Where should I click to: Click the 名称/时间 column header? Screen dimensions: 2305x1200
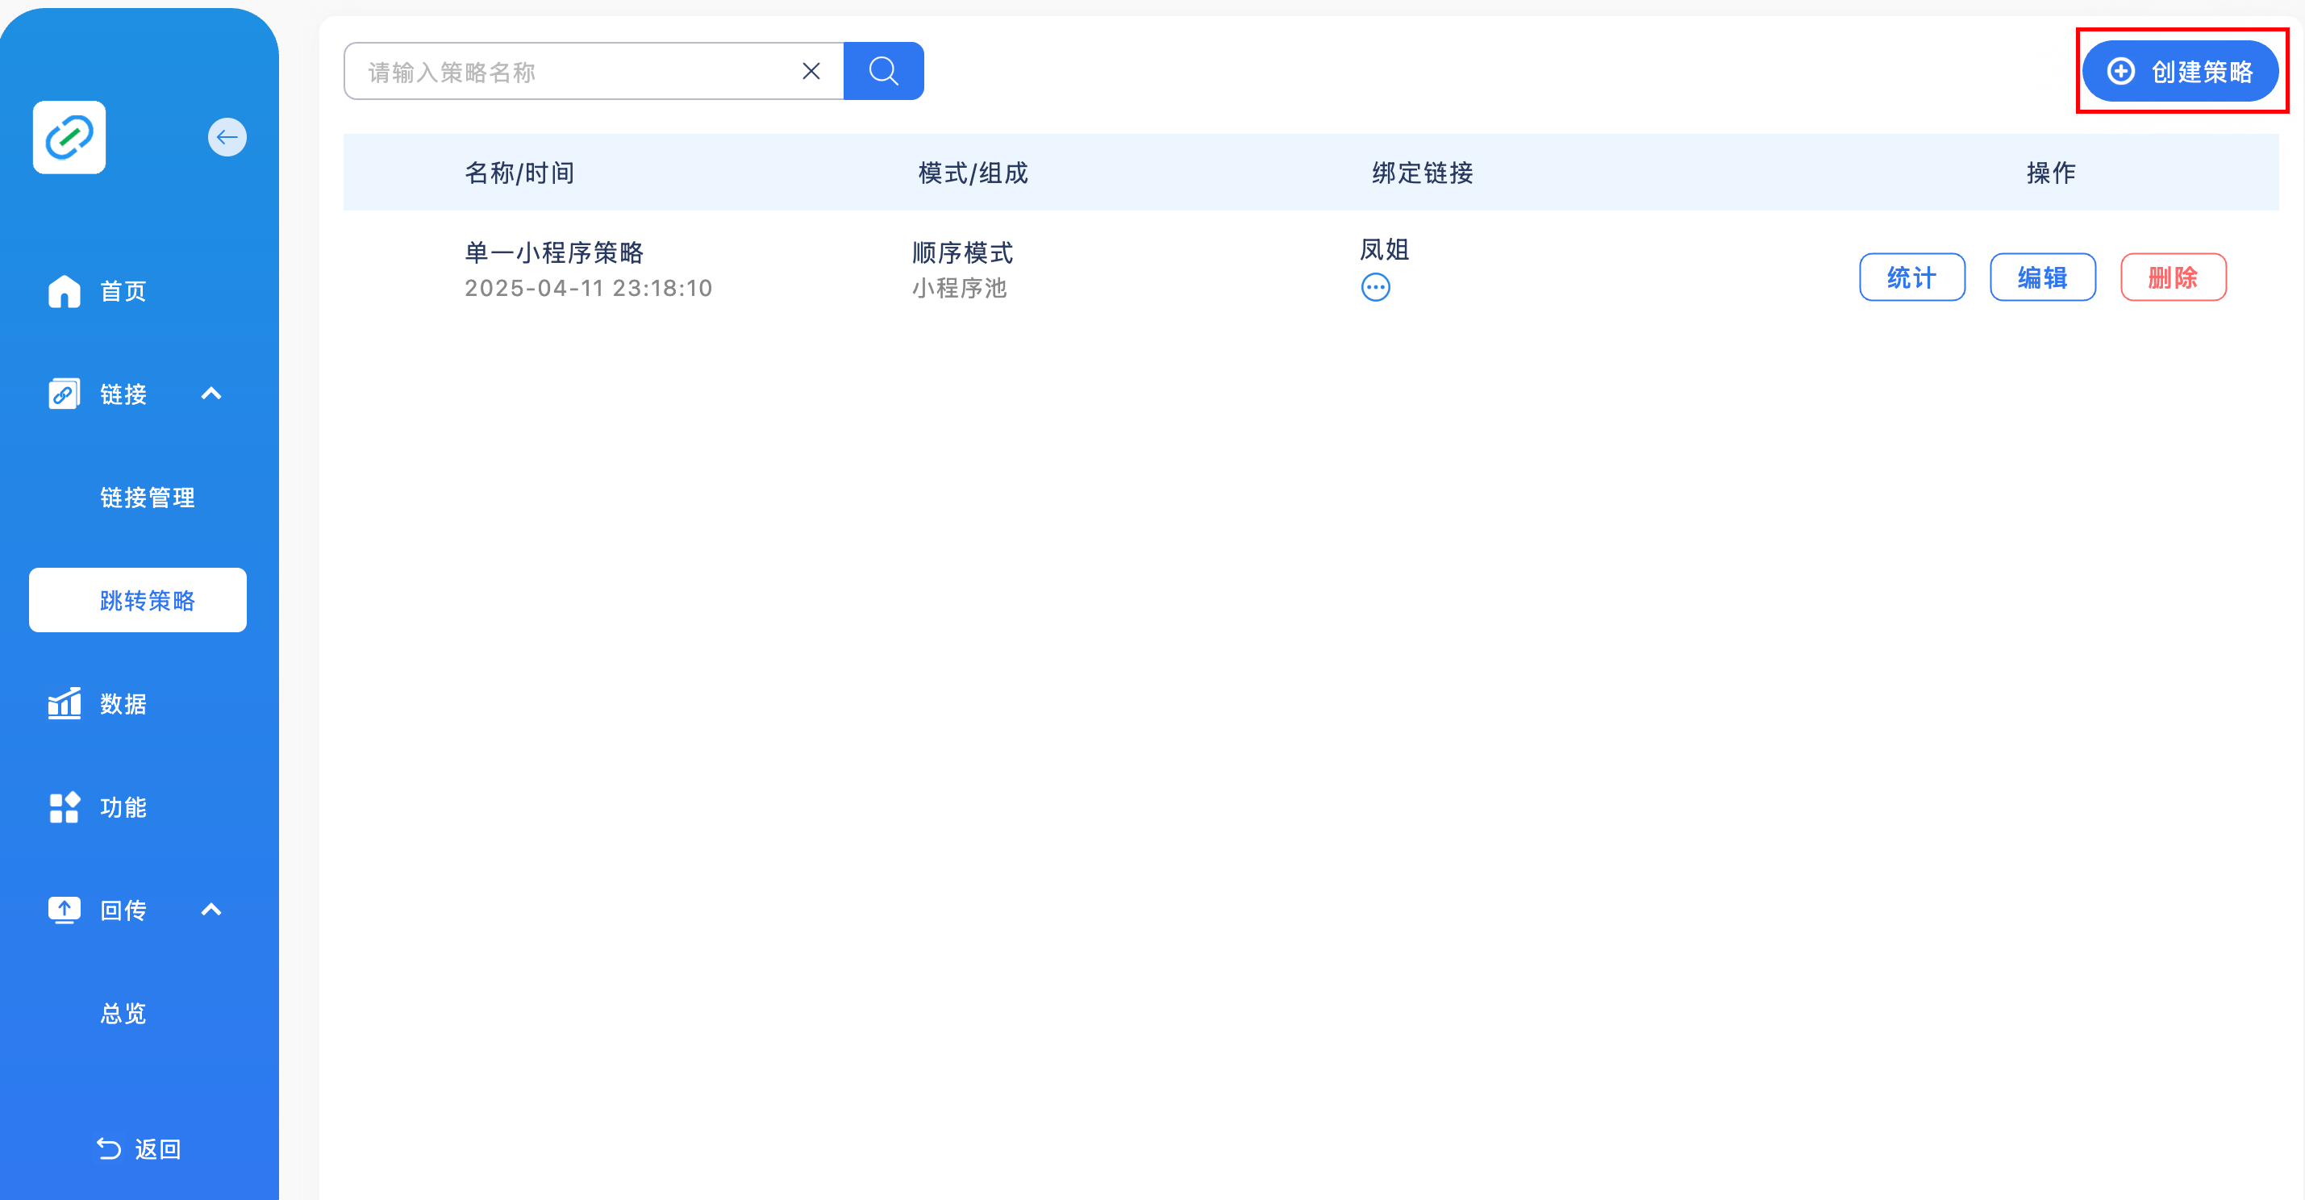tap(519, 173)
